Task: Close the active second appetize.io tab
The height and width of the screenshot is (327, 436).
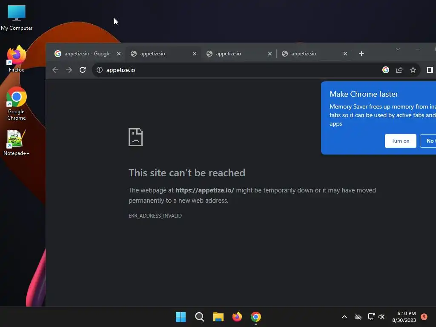Action: 195,54
